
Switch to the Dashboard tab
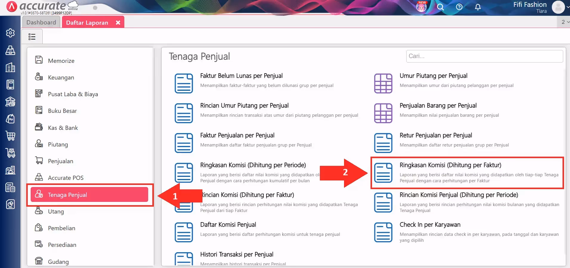(41, 22)
